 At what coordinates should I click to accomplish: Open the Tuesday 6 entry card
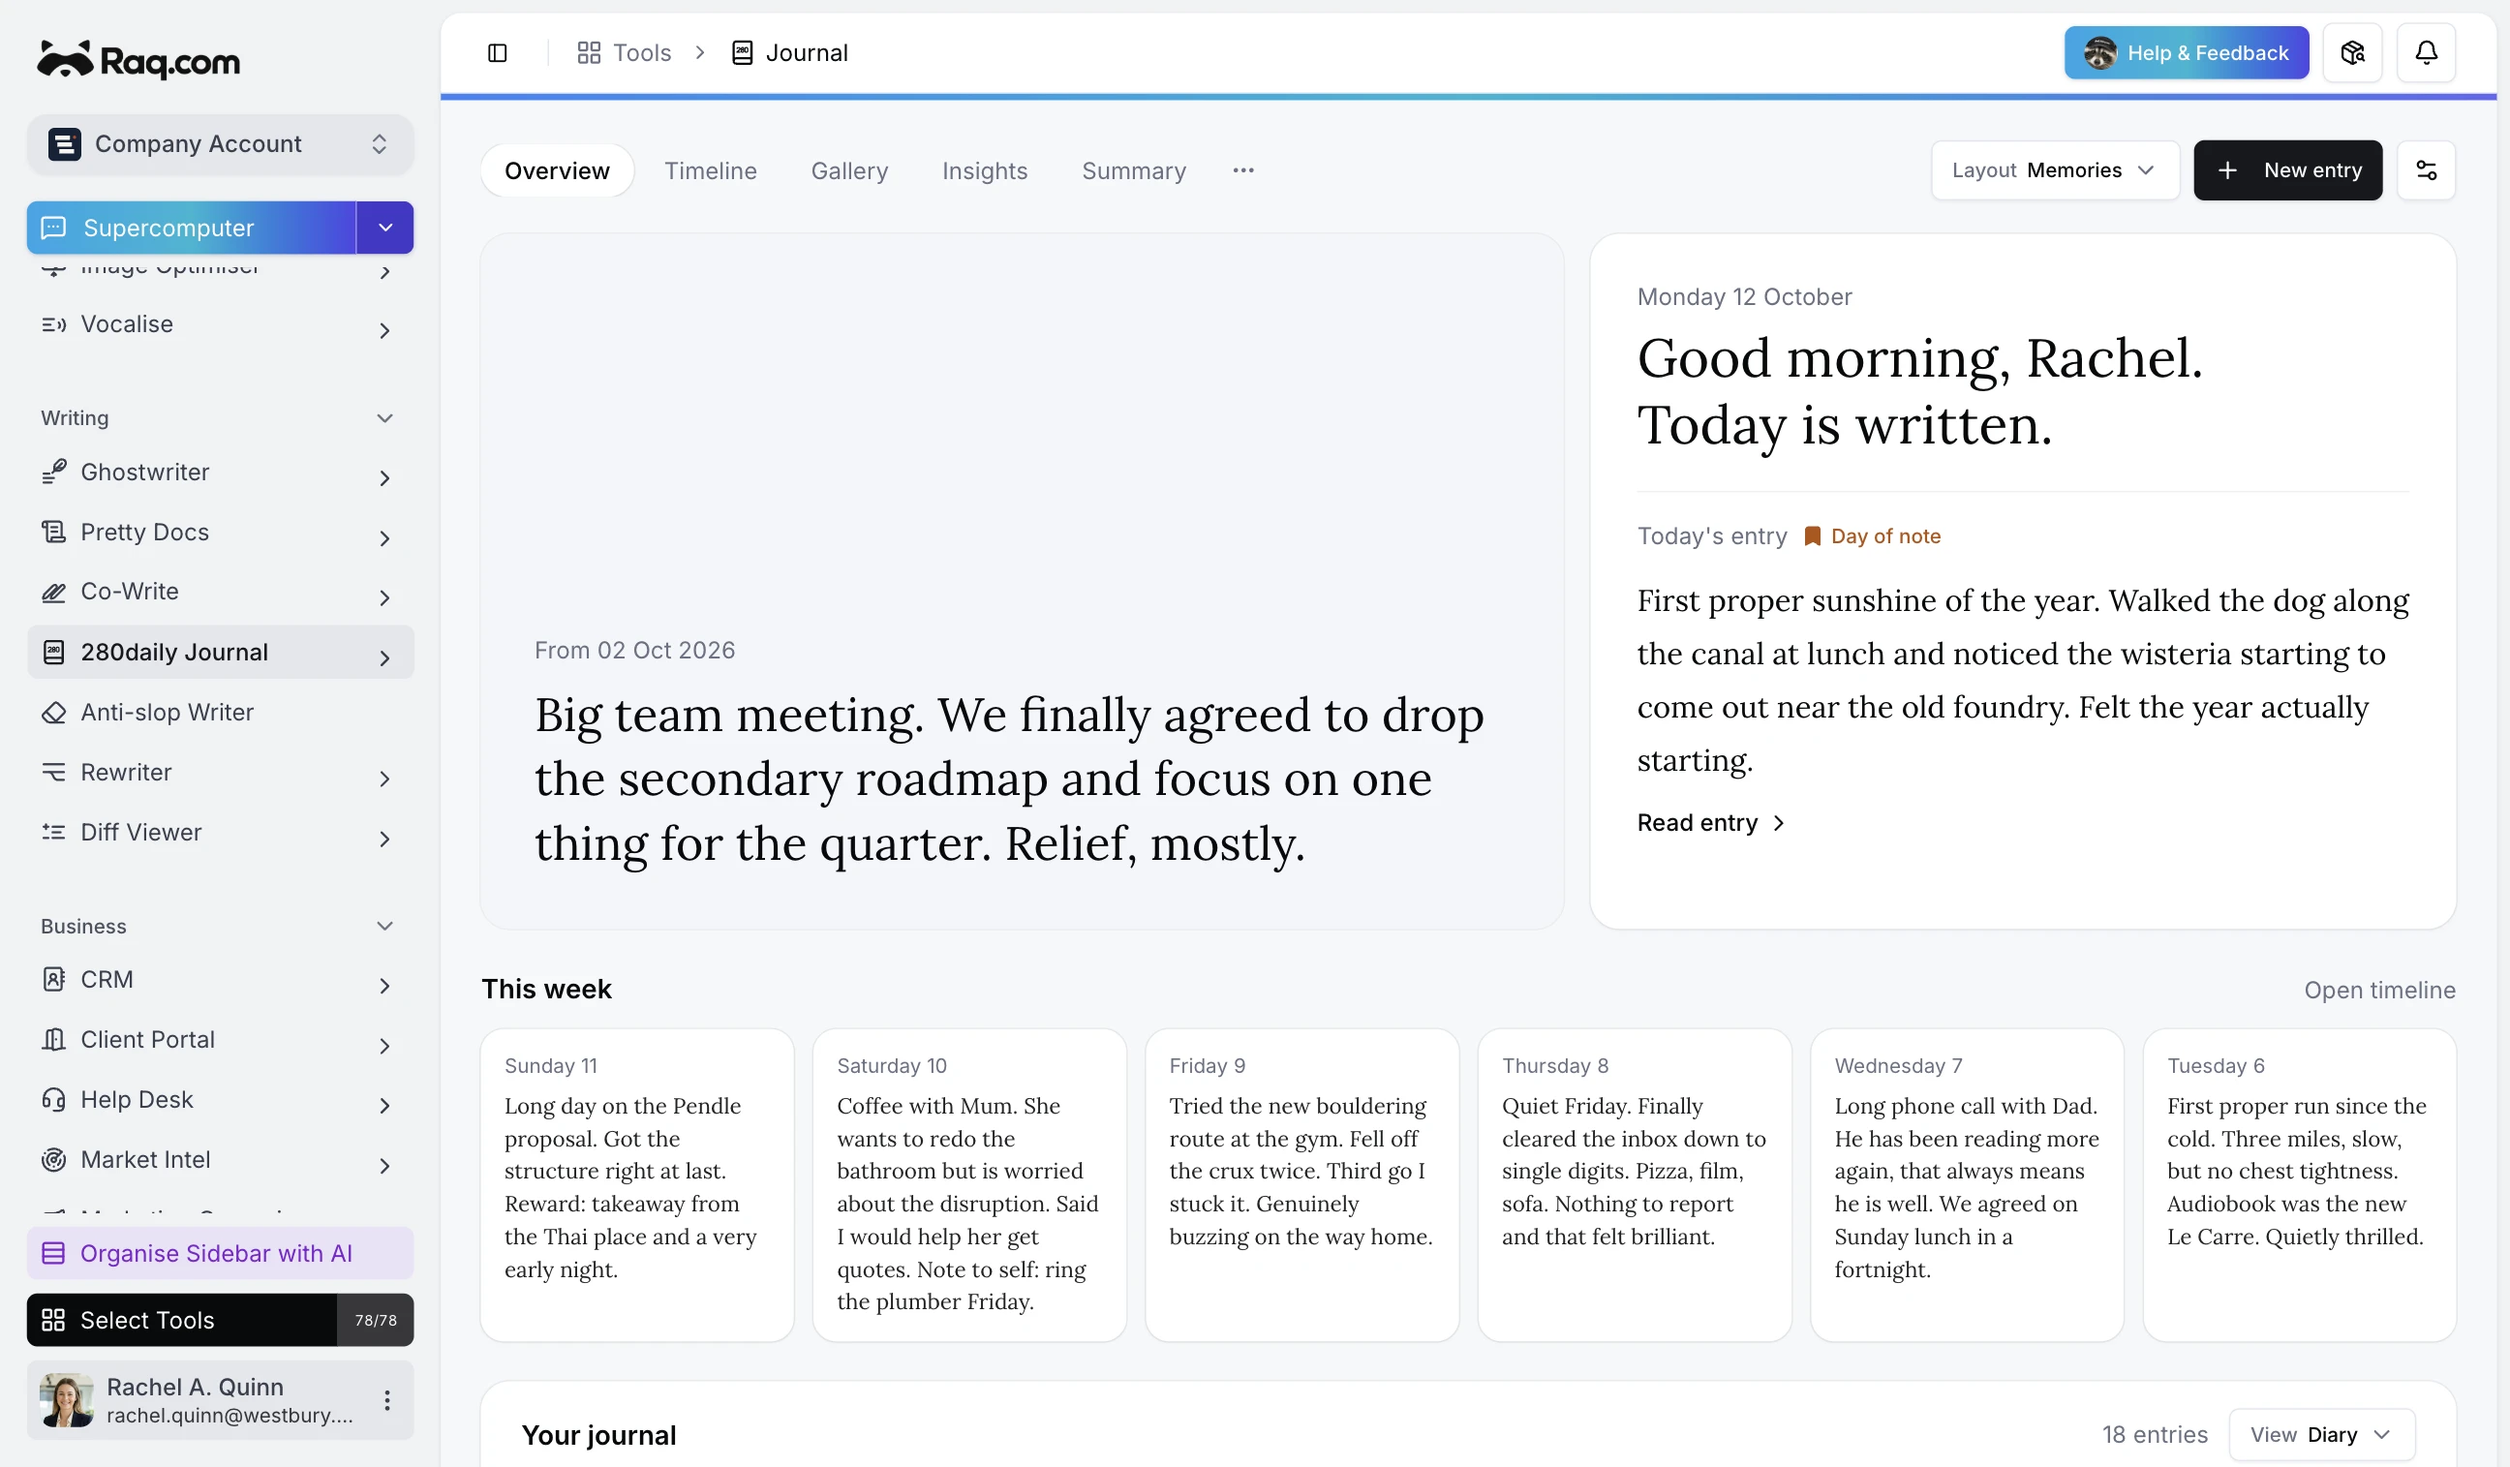click(2299, 1185)
